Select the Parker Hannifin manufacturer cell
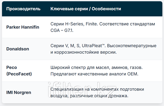 23,27
